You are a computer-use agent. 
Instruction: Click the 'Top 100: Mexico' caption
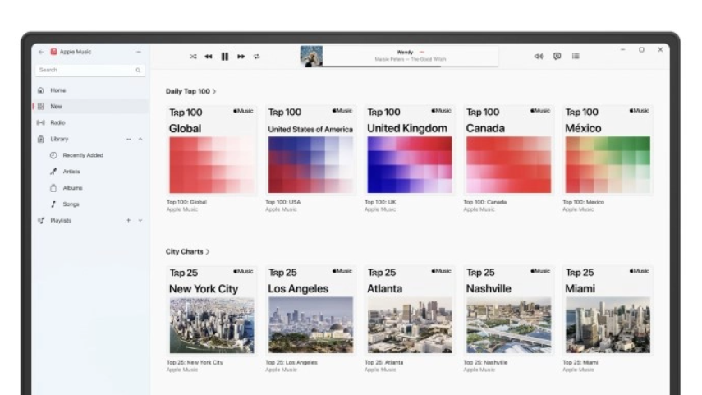pos(584,202)
